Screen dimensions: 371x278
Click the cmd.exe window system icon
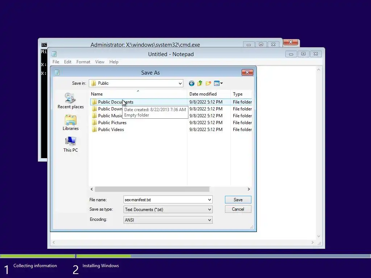(x=44, y=45)
